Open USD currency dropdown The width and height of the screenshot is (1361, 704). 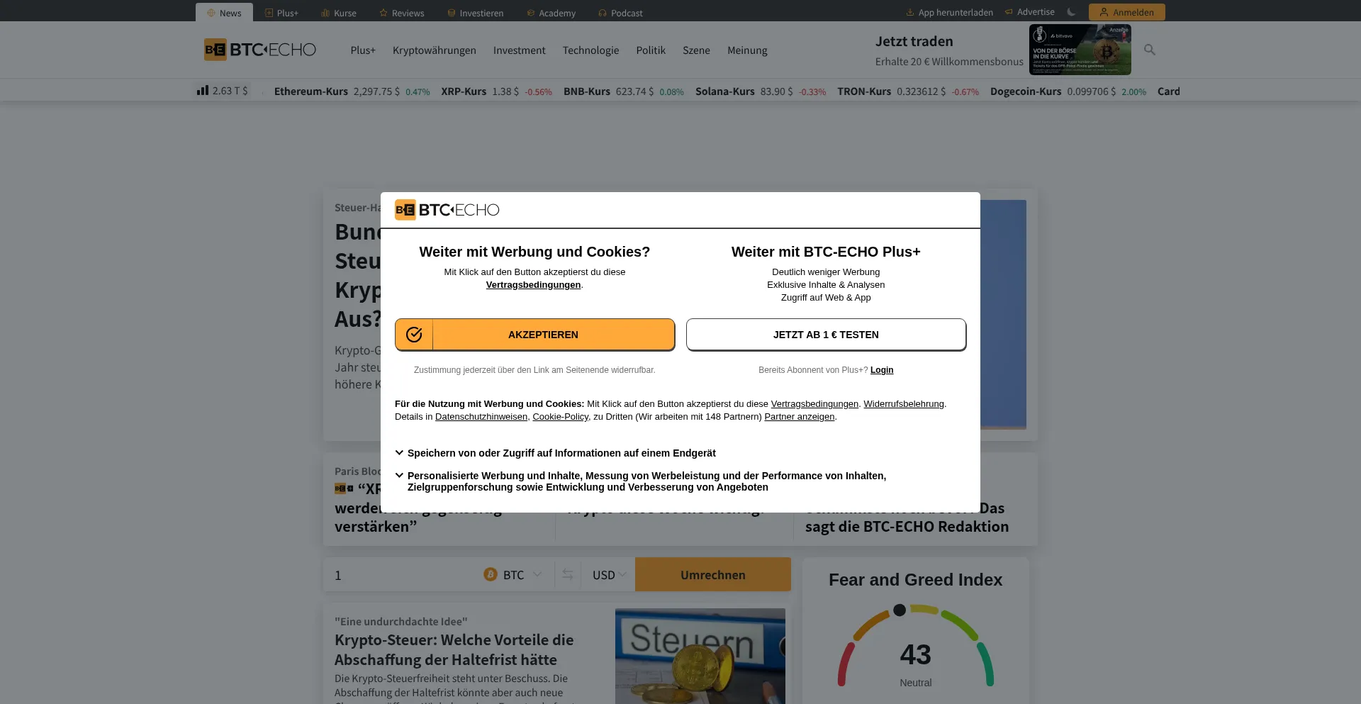coord(609,575)
